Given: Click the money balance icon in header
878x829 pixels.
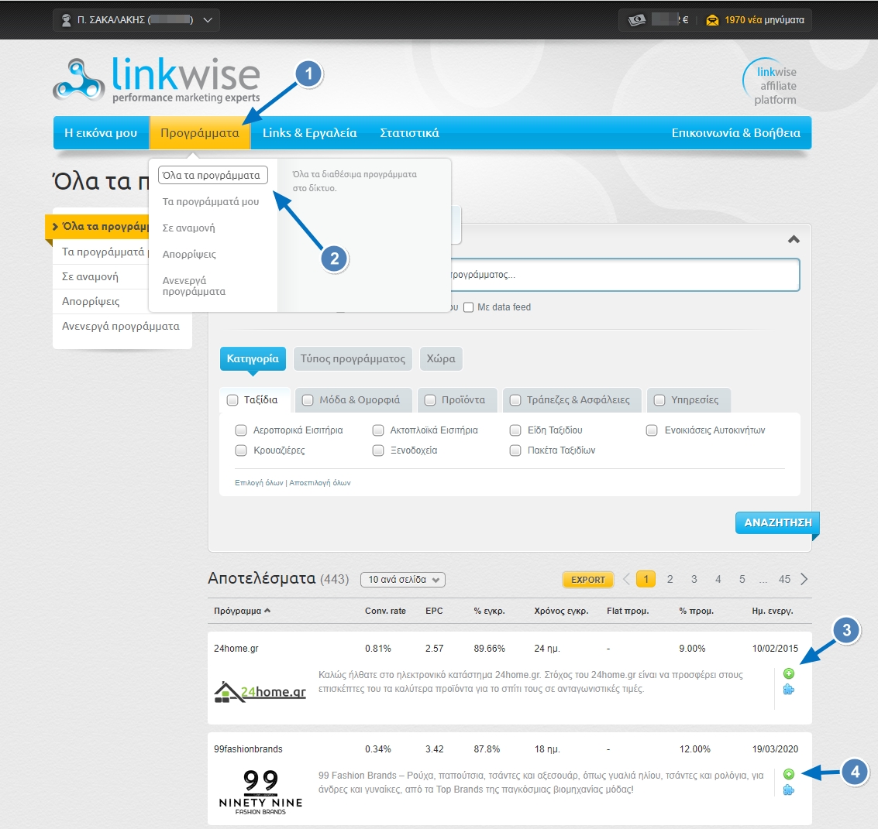Looking at the screenshot, I should click(x=637, y=20).
